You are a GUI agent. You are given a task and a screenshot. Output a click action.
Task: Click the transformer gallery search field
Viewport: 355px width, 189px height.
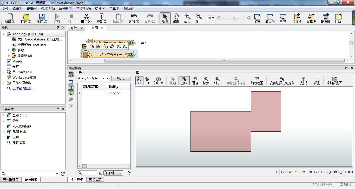coord(30,174)
